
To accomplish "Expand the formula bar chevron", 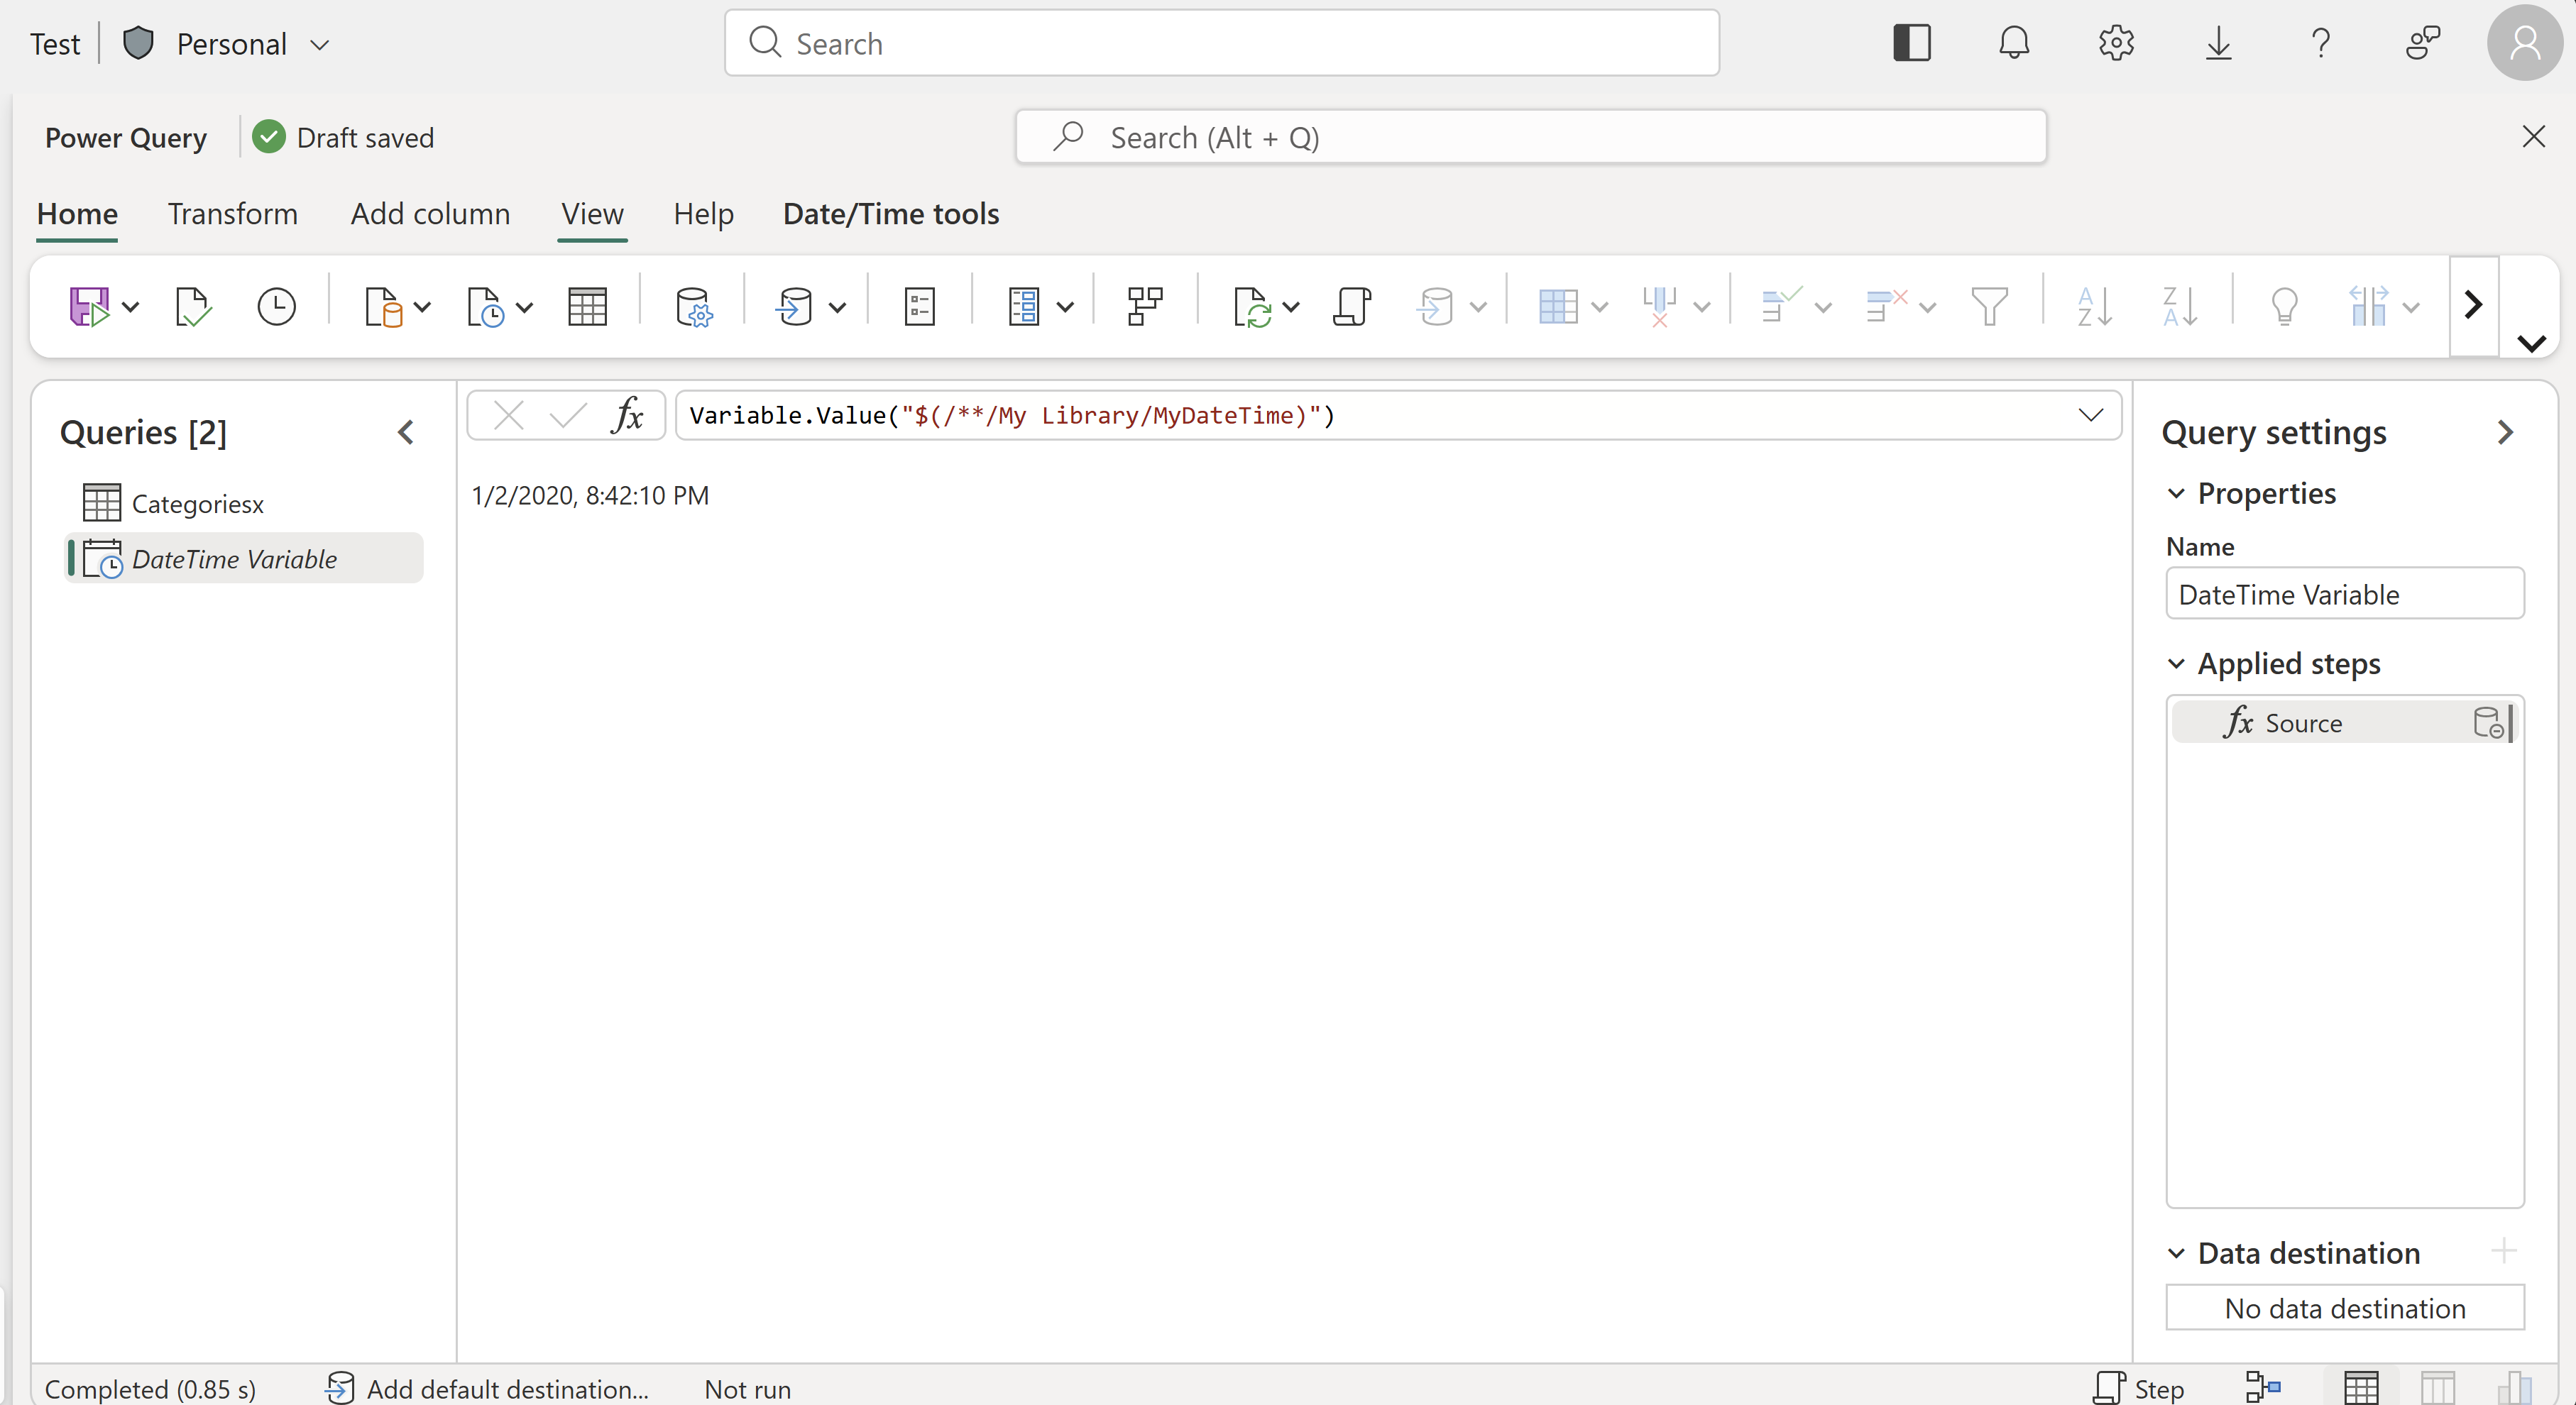I will (2090, 415).
